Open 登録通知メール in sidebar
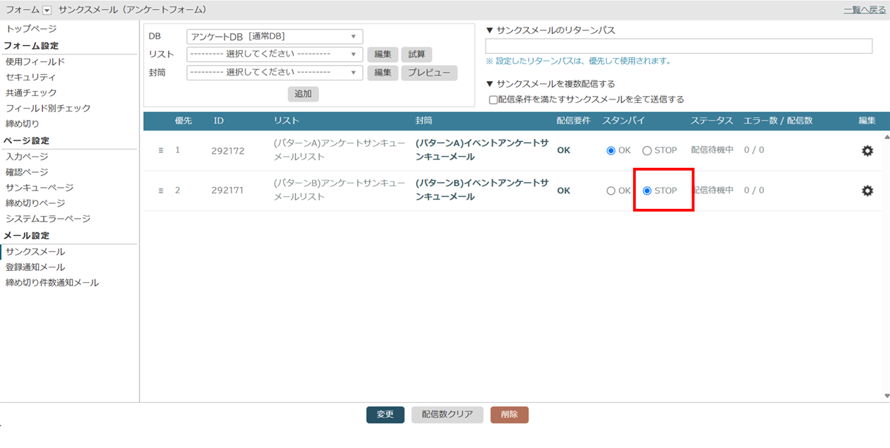Viewport: 890px width, 448px height. click(35, 267)
